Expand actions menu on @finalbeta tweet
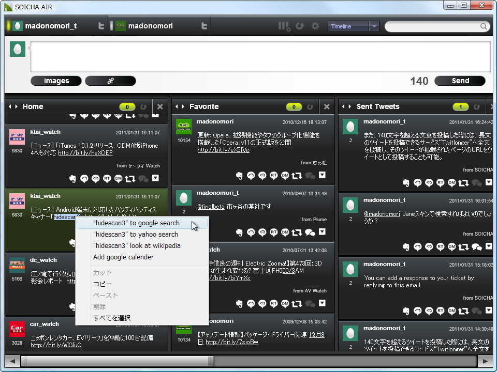The image size is (497, 372). click(x=323, y=232)
